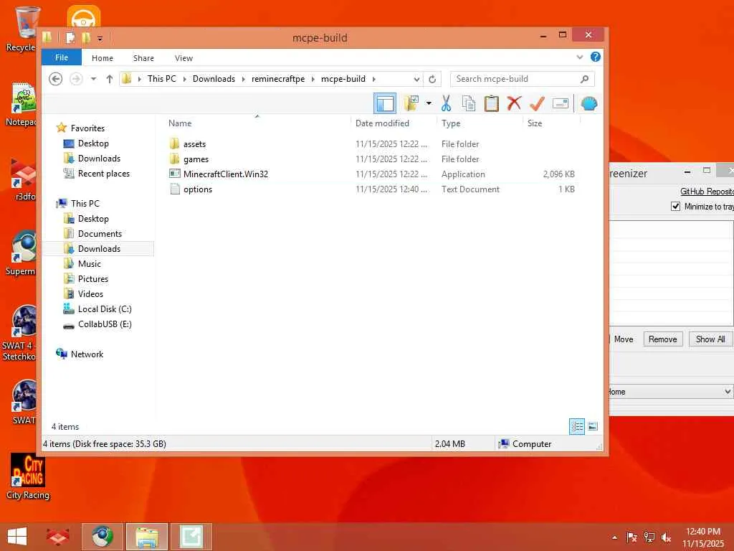This screenshot has width=734, height=551.
Task: Expand the breadcrumb arrow after mcpe-build
Action: pos(374,79)
